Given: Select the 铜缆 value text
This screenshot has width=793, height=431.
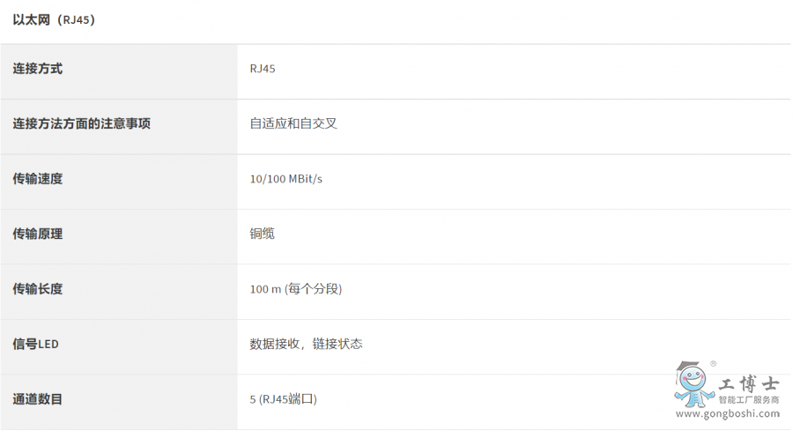Looking at the screenshot, I should pyautogui.click(x=262, y=234).
